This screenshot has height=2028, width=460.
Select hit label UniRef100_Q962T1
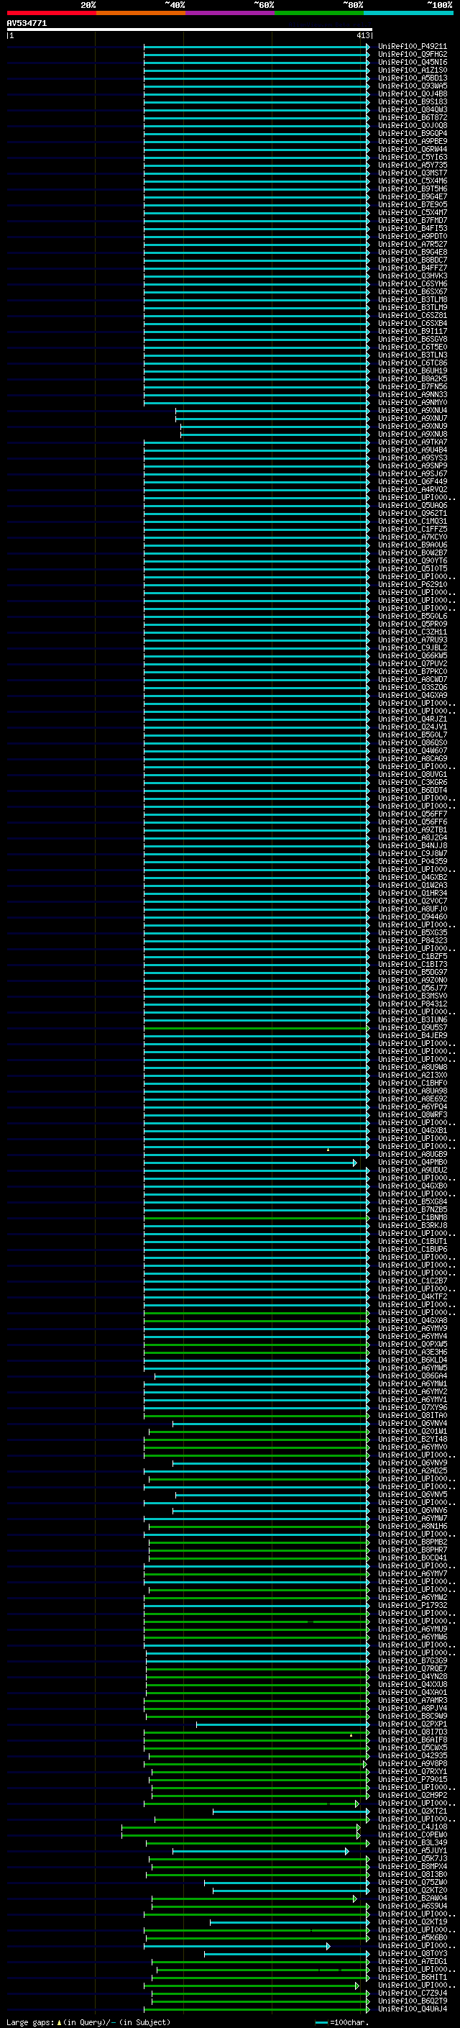coord(412,514)
